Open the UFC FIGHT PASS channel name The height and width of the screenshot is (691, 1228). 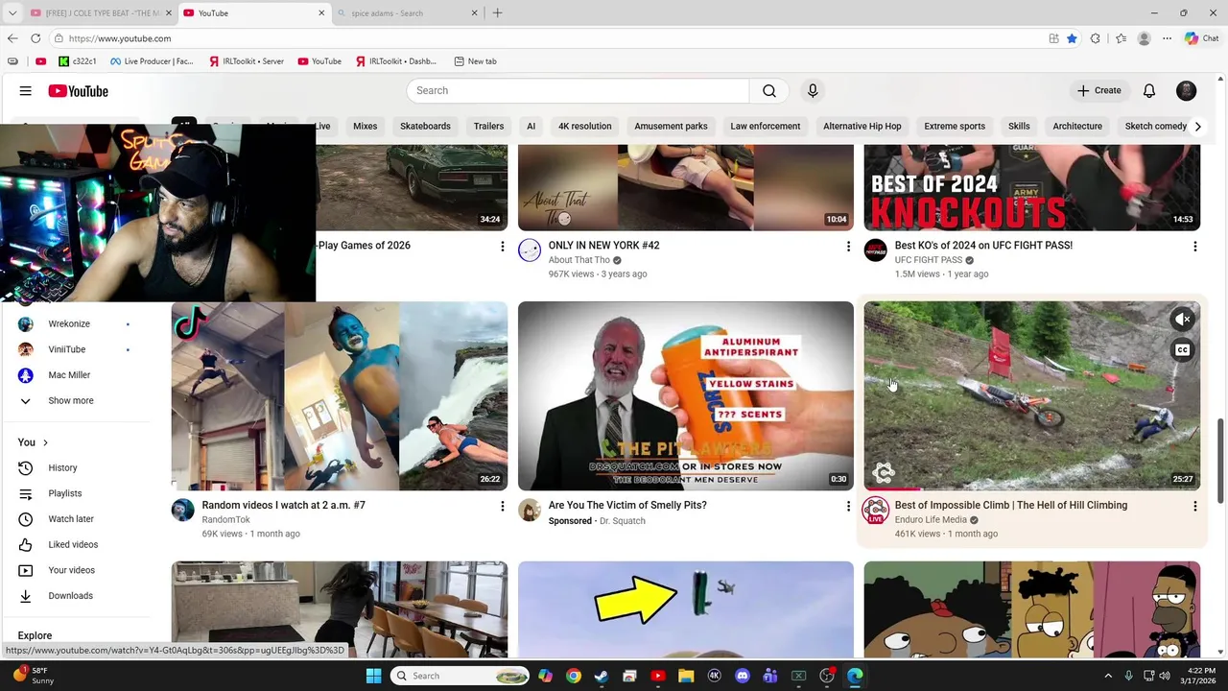pos(928,260)
